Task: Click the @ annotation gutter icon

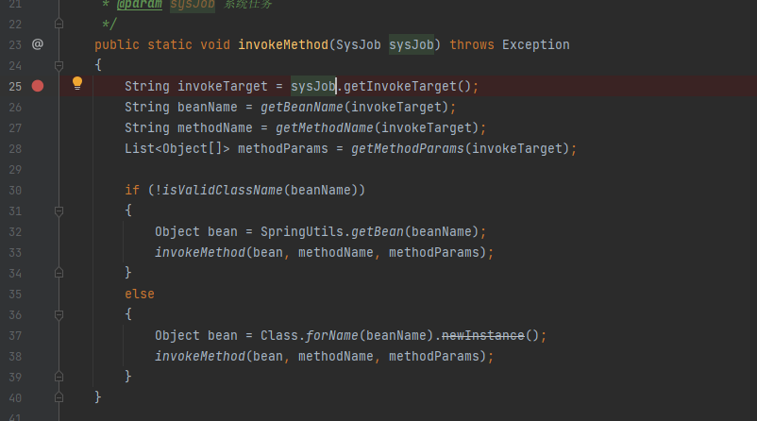Action: coord(38,44)
